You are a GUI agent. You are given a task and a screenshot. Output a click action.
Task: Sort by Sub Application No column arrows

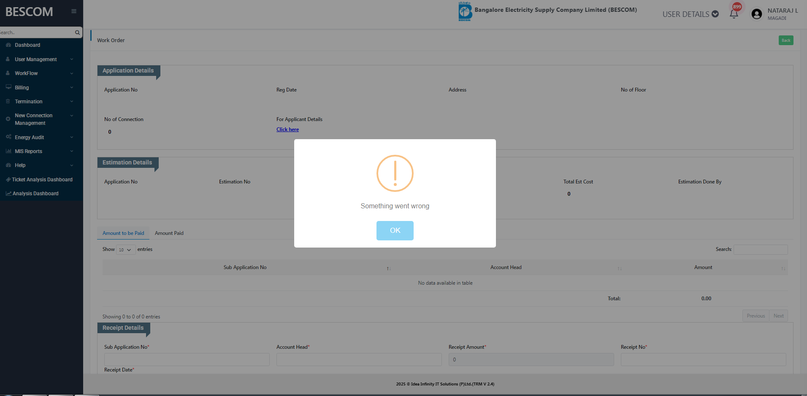tap(389, 268)
